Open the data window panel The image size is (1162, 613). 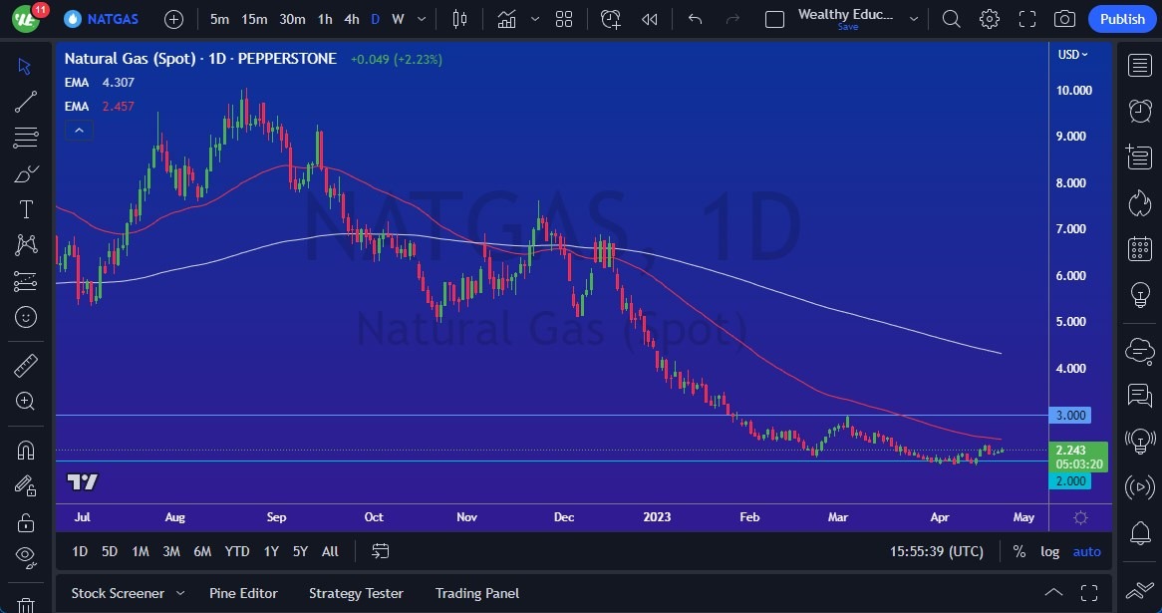(x=1140, y=156)
